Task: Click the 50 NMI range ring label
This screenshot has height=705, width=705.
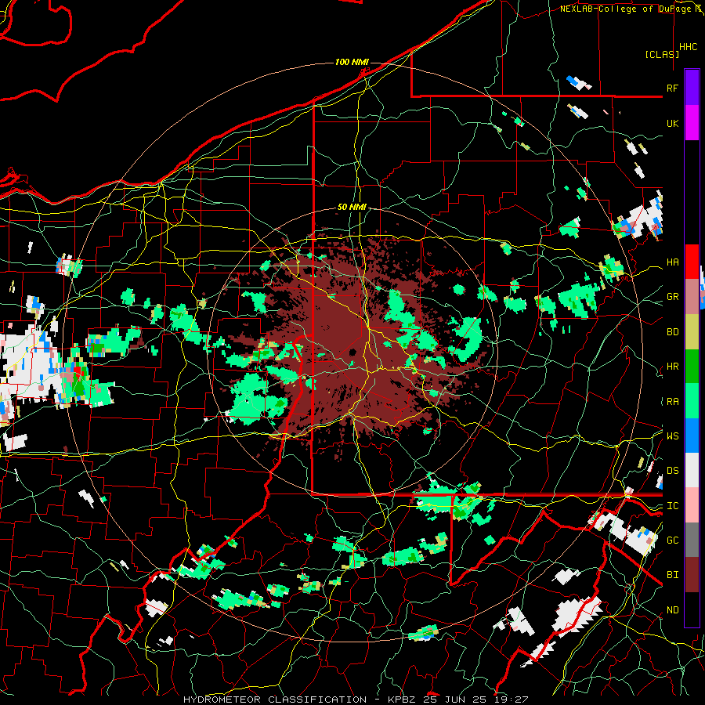Action: pyautogui.click(x=352, y=208)
